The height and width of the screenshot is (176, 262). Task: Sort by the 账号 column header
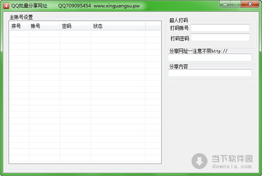click(x=44, y=26)
